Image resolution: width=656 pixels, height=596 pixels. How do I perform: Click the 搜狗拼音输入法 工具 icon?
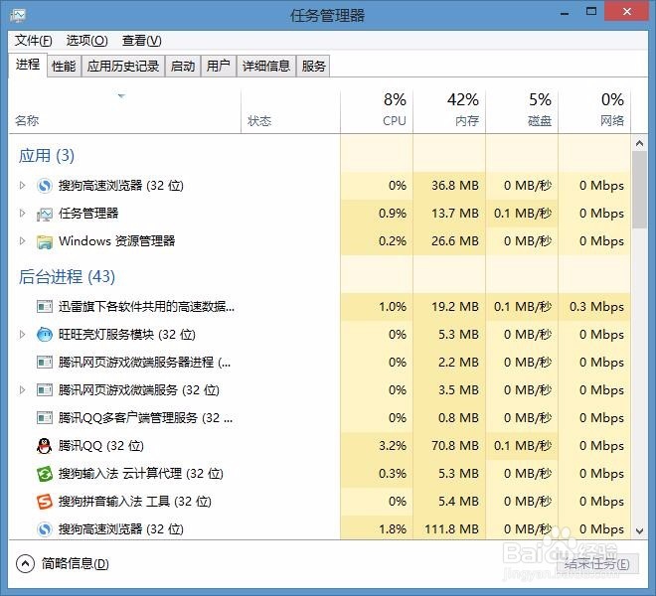point(45,501)
